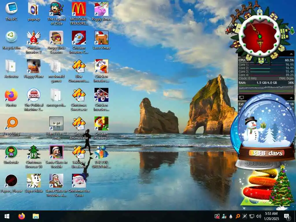Open the Windows Start menu
296x222 pixels.
click(7, 216)
